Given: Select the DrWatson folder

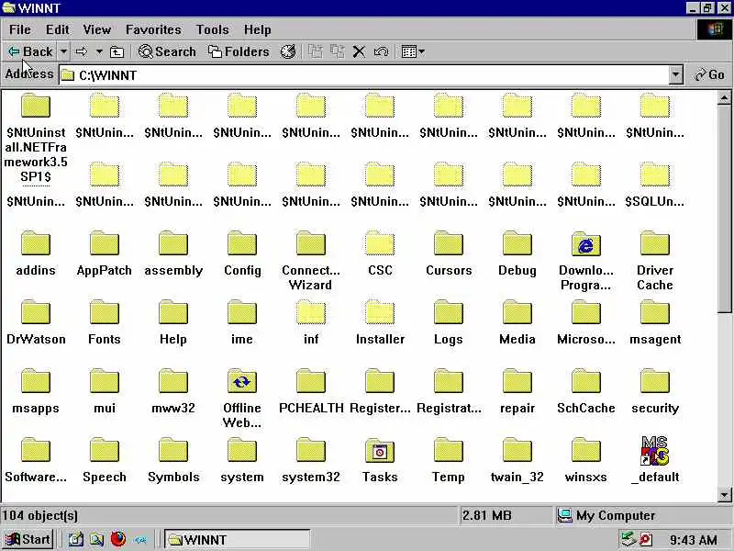Looking at the screenshot, I should coord(36,322).
